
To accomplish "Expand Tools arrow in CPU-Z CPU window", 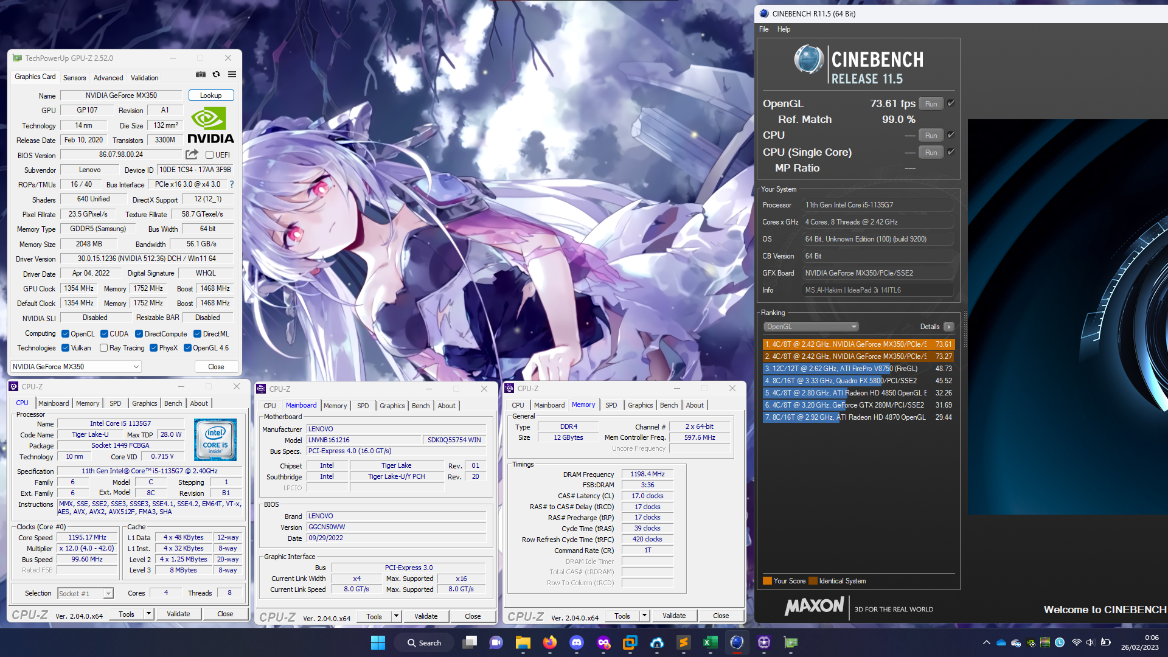I will click(148, 614).
